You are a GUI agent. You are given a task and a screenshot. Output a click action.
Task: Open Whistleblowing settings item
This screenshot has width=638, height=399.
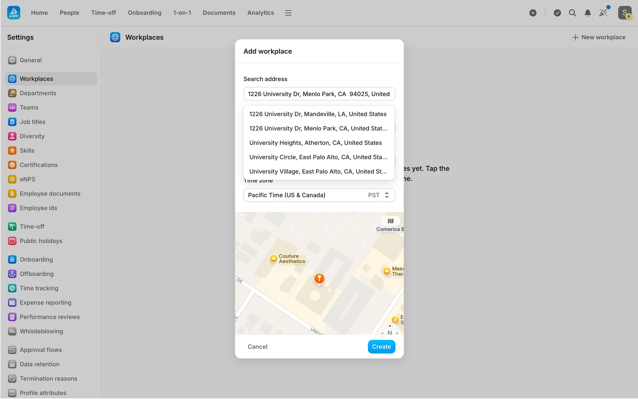[41, 331]
